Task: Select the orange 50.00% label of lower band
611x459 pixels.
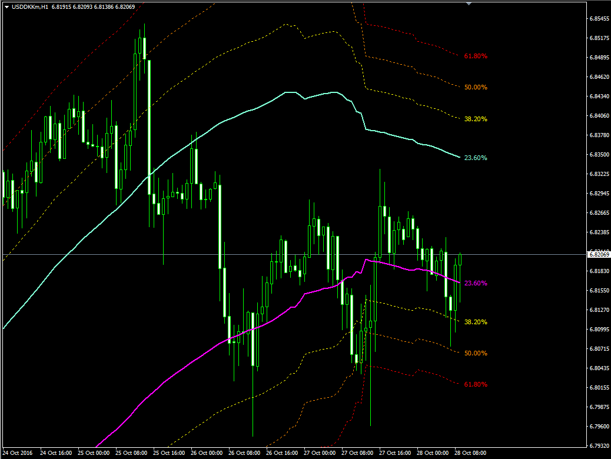Action: (x=476, y=353)
